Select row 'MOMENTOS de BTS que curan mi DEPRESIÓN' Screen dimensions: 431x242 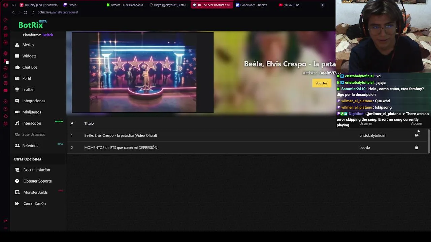click(247, 148)
